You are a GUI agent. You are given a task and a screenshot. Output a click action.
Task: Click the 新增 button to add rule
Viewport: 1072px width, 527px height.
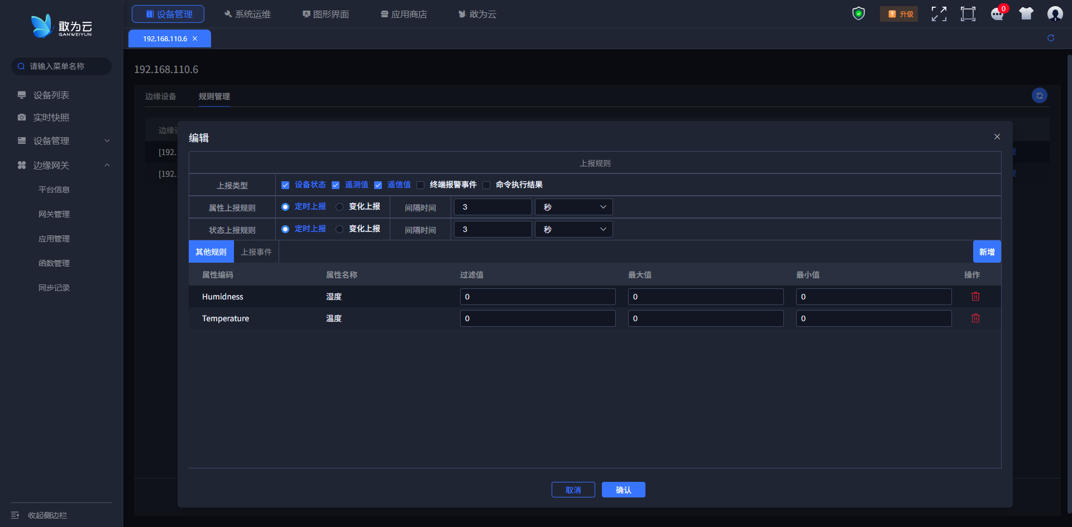[987, 252]
